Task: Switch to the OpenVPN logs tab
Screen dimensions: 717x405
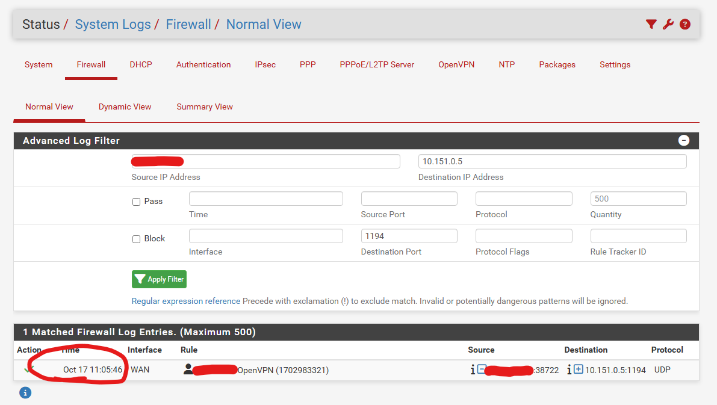Action: click(456, 65)
